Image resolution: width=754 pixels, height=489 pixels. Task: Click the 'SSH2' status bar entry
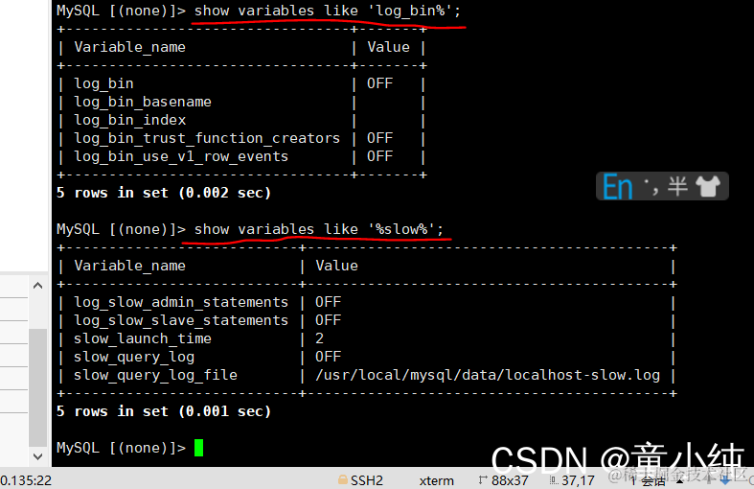coord(366,480)
